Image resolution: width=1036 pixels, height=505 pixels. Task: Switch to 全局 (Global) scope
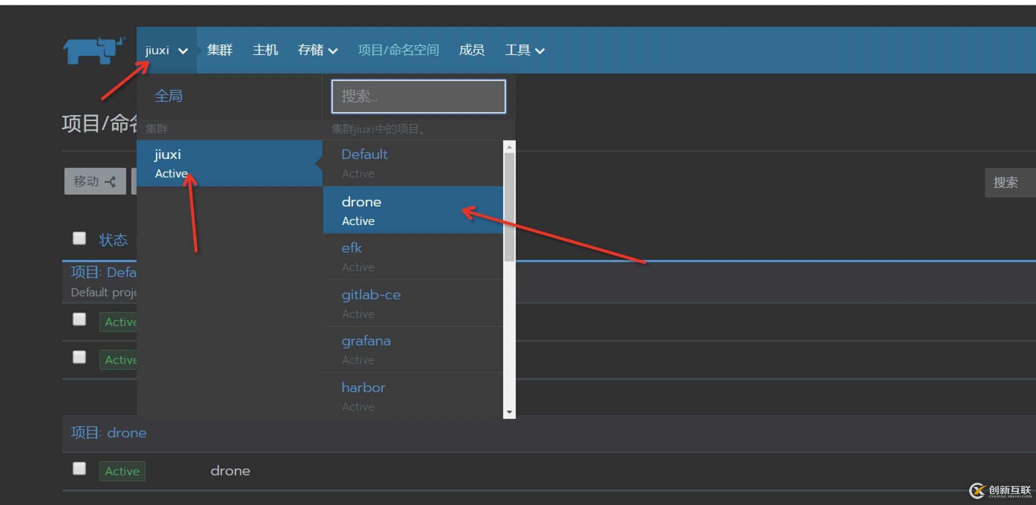pos(169,96)
